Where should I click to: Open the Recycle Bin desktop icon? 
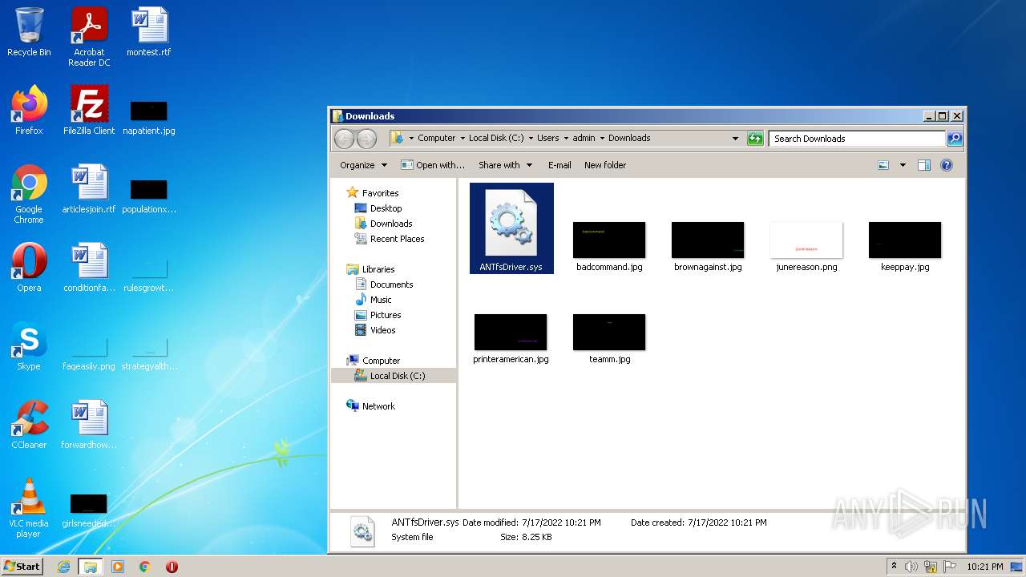pyautogui.click(x=29, y=32)
